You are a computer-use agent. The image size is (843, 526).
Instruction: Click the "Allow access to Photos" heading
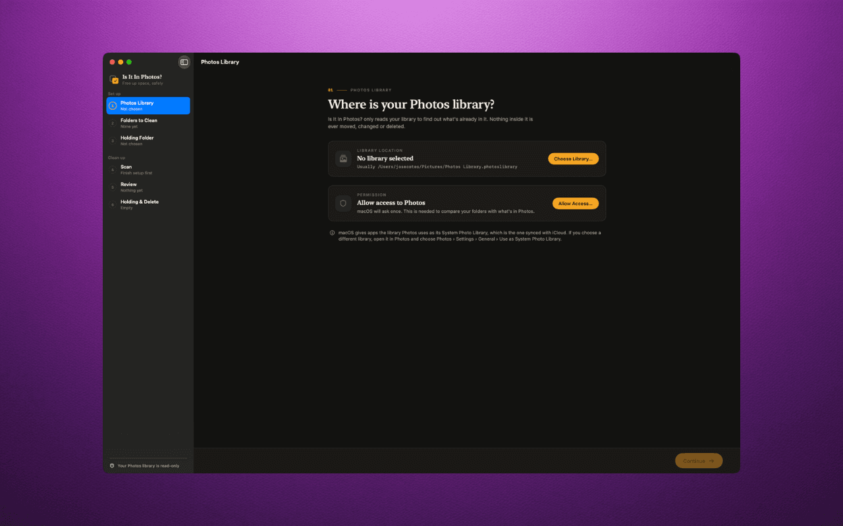coord(391,203)
